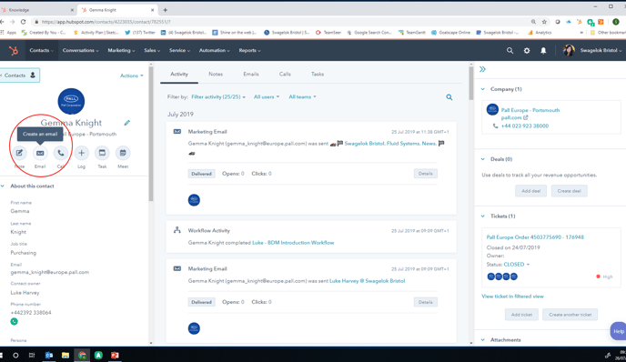The image size is (626, 362).
Task: Open the settings gear icon
Action: pyautogui.click(x=527, y=51)
